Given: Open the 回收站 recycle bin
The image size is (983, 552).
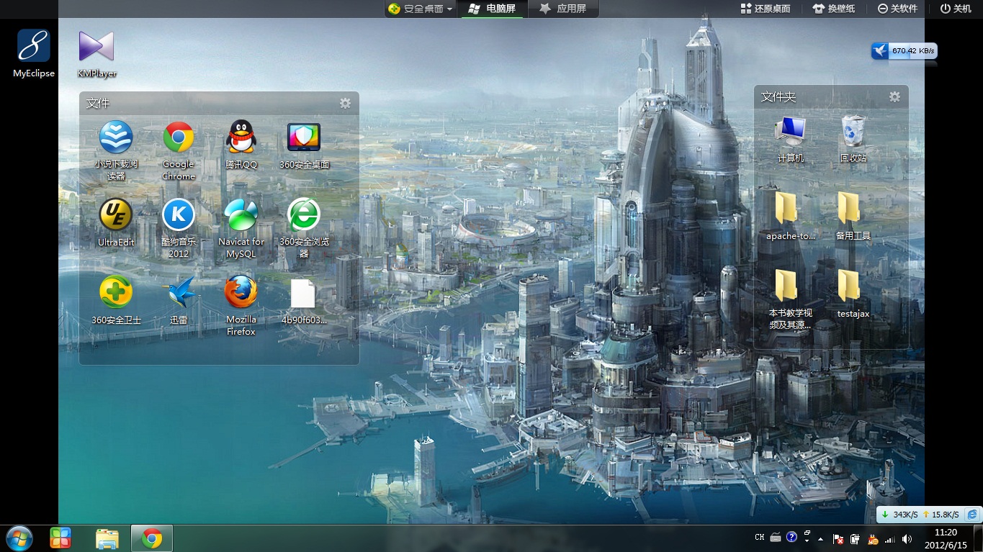Looking at the screenshot, I should (853, 138).
